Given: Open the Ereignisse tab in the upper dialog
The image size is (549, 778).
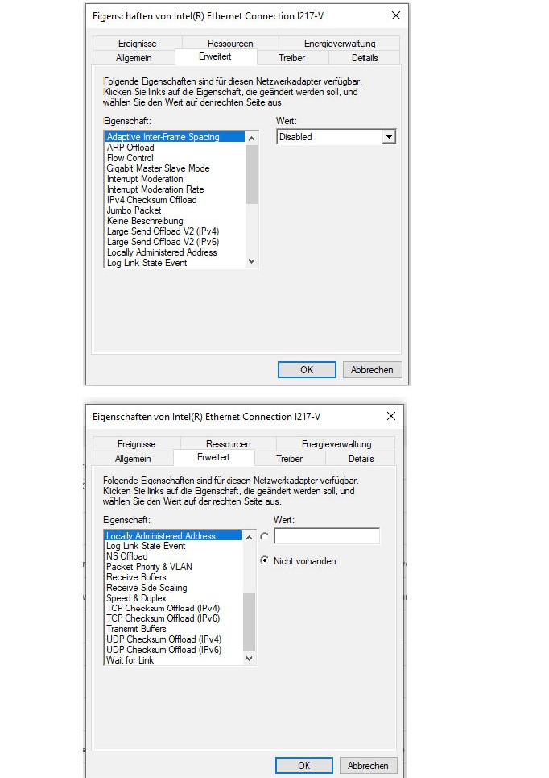Looking at the screenshot, I should pyautogui.click(x=137, y=44).
